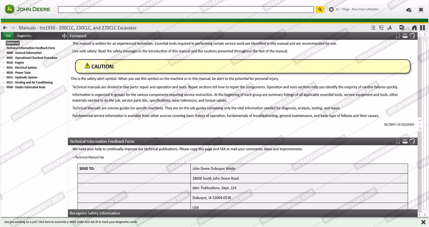The width and height of the screenshot is (429, 227).
Task: Click the content pane vertical scrollbar
Action: coord(420,78)
